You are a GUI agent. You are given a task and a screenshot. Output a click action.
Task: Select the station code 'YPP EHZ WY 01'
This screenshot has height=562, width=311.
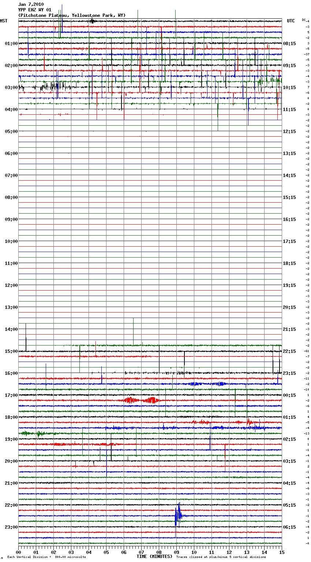[35, 10]
